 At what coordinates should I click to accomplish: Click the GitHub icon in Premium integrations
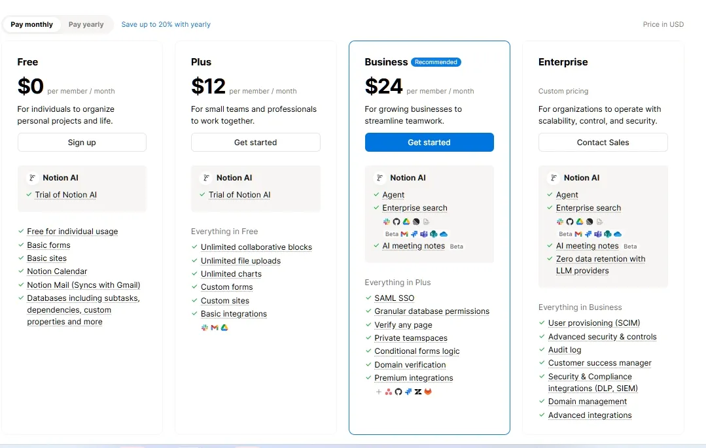click(398, 391)
